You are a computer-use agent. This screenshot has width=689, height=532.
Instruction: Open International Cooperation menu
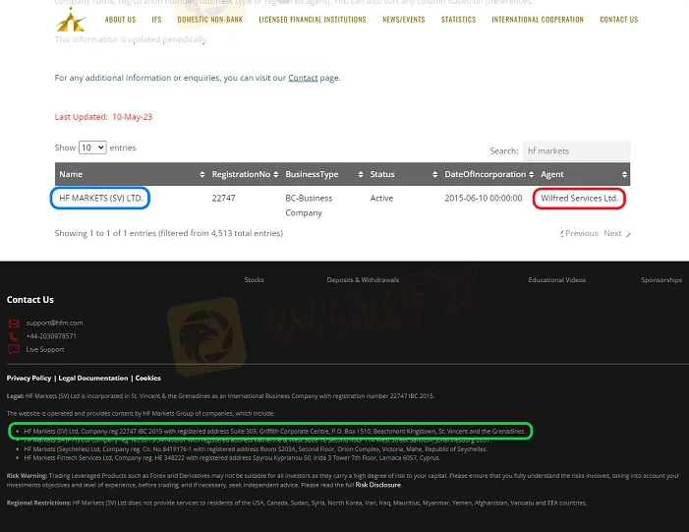click(x=538, y=20)
